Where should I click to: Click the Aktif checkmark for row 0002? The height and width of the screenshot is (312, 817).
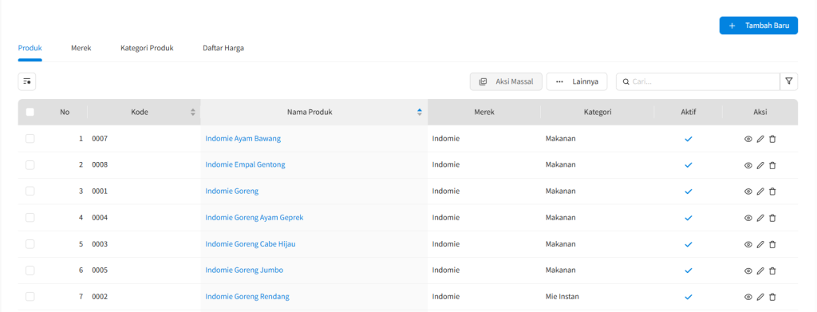click(689, 297)
